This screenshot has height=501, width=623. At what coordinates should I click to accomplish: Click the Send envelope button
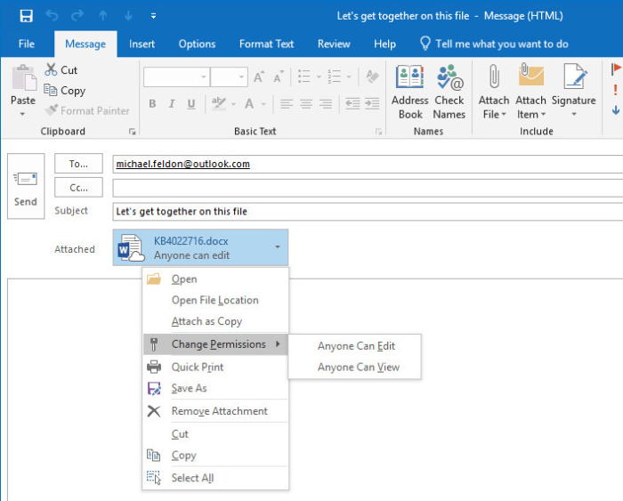point(26,187)
